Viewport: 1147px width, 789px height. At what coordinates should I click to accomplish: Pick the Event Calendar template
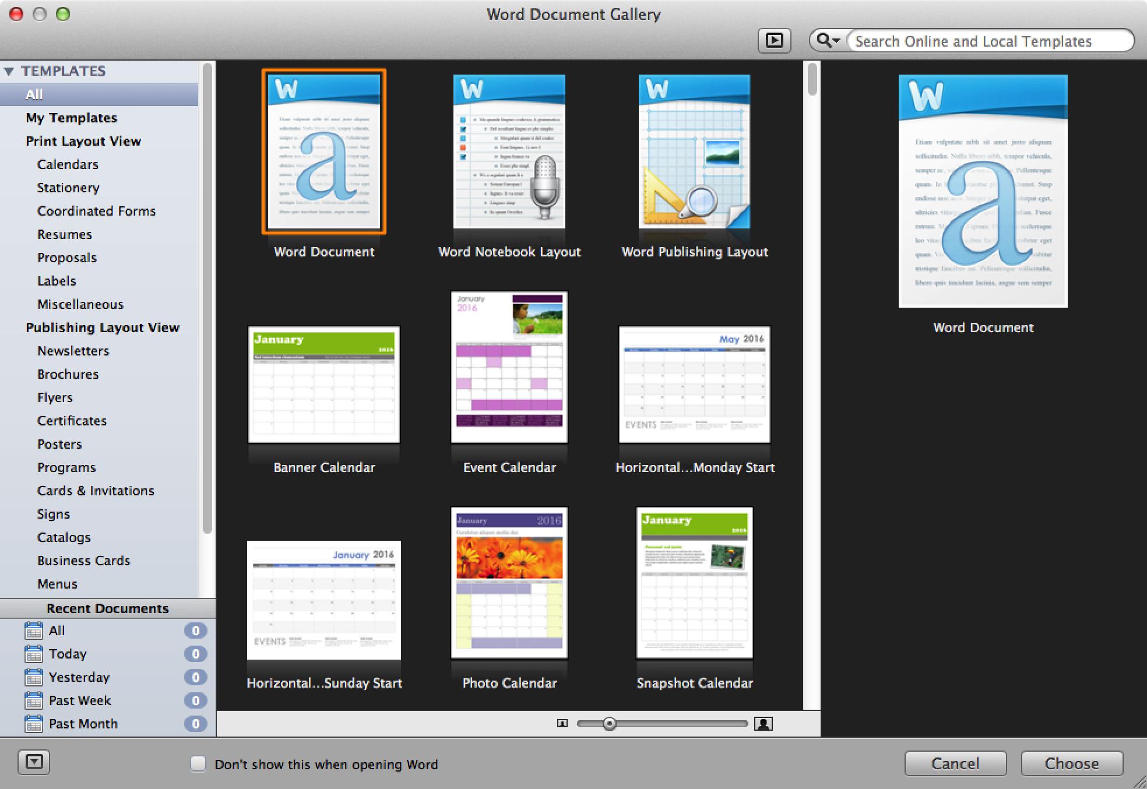[x=509, y=367]
